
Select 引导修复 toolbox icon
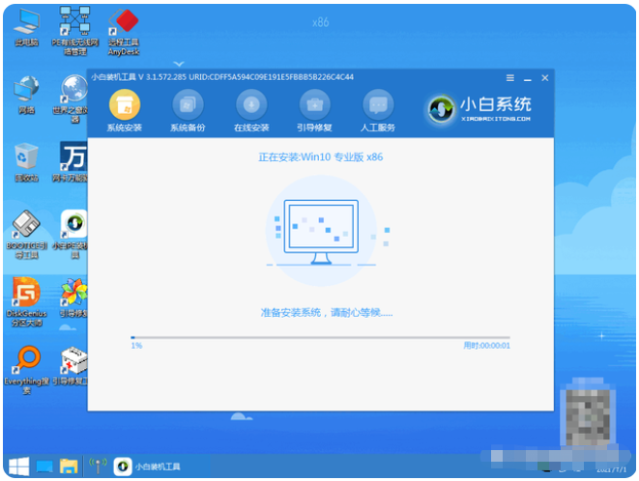pyautogui.click(x=314, y=105)
